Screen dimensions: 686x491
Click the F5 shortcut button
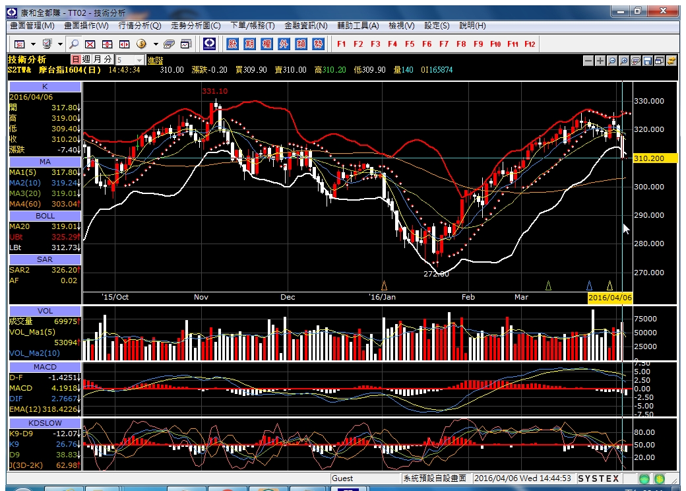click(410, 44)
